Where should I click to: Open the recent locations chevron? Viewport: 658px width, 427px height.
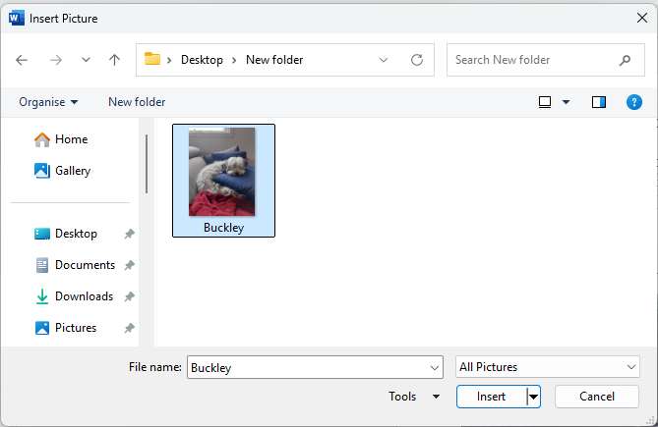tap(86, 60)
